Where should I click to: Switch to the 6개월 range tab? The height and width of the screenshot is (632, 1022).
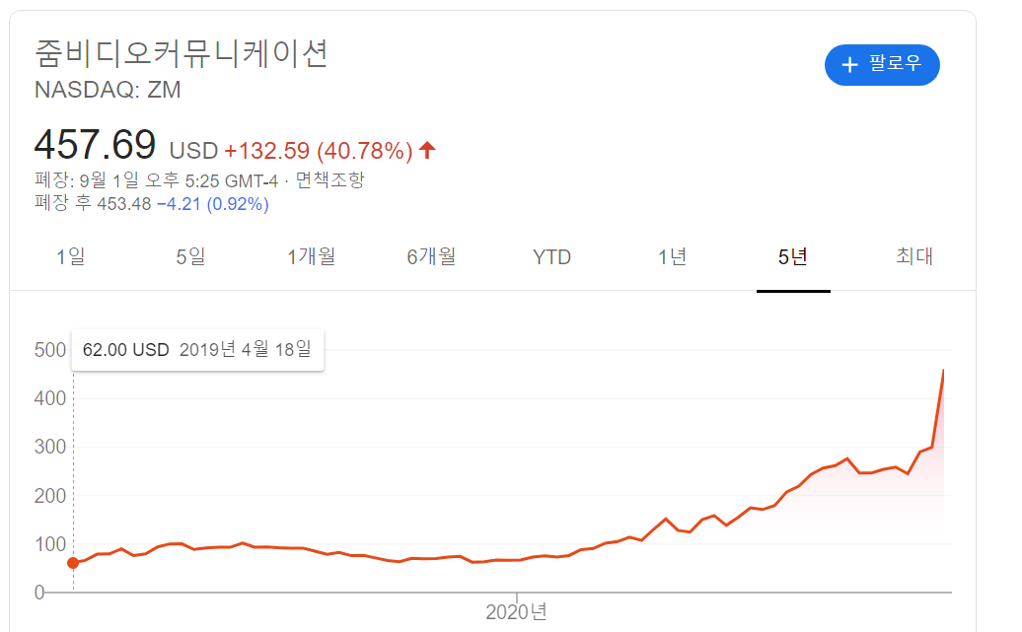431,256
